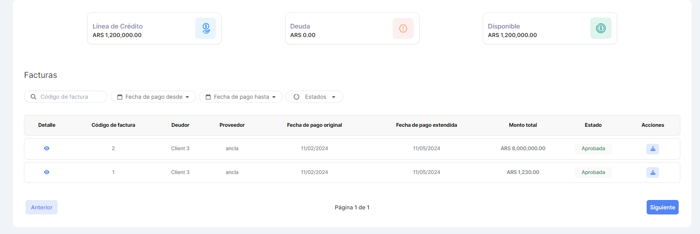Go to previous page with Anterior button

pos(41,207)
